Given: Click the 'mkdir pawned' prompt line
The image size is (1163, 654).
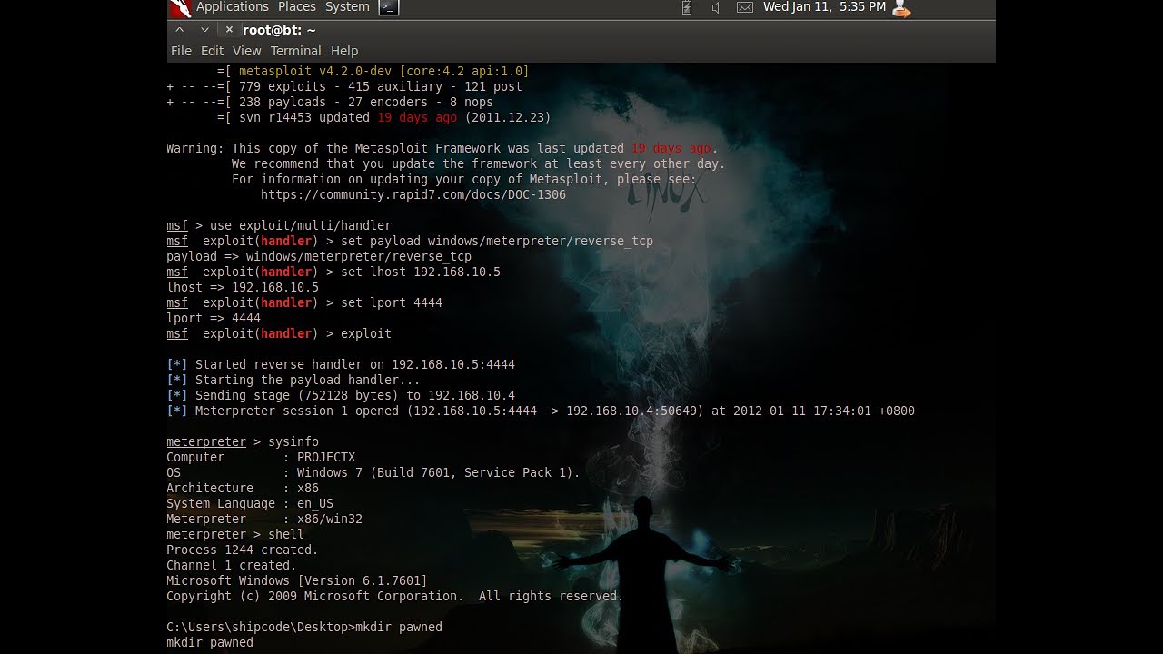Looking at the screenshot, I should point(304,627).
